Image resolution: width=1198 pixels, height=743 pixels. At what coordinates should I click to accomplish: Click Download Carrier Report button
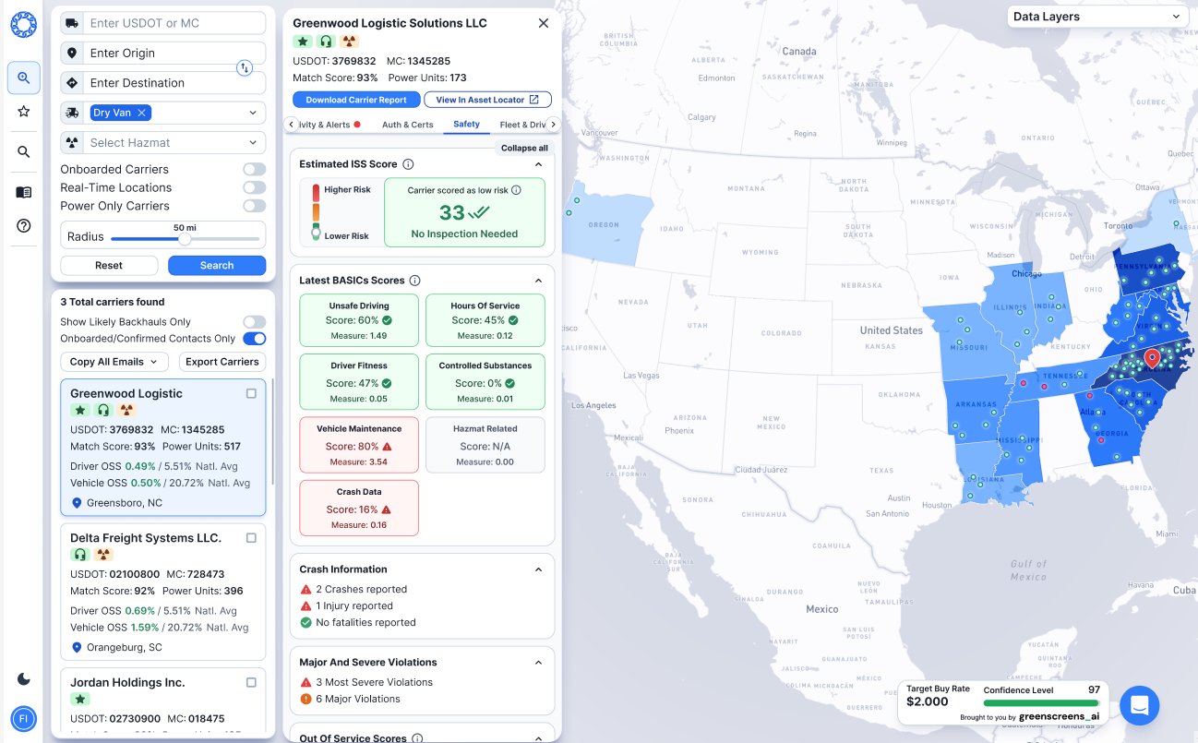point(356,100)
